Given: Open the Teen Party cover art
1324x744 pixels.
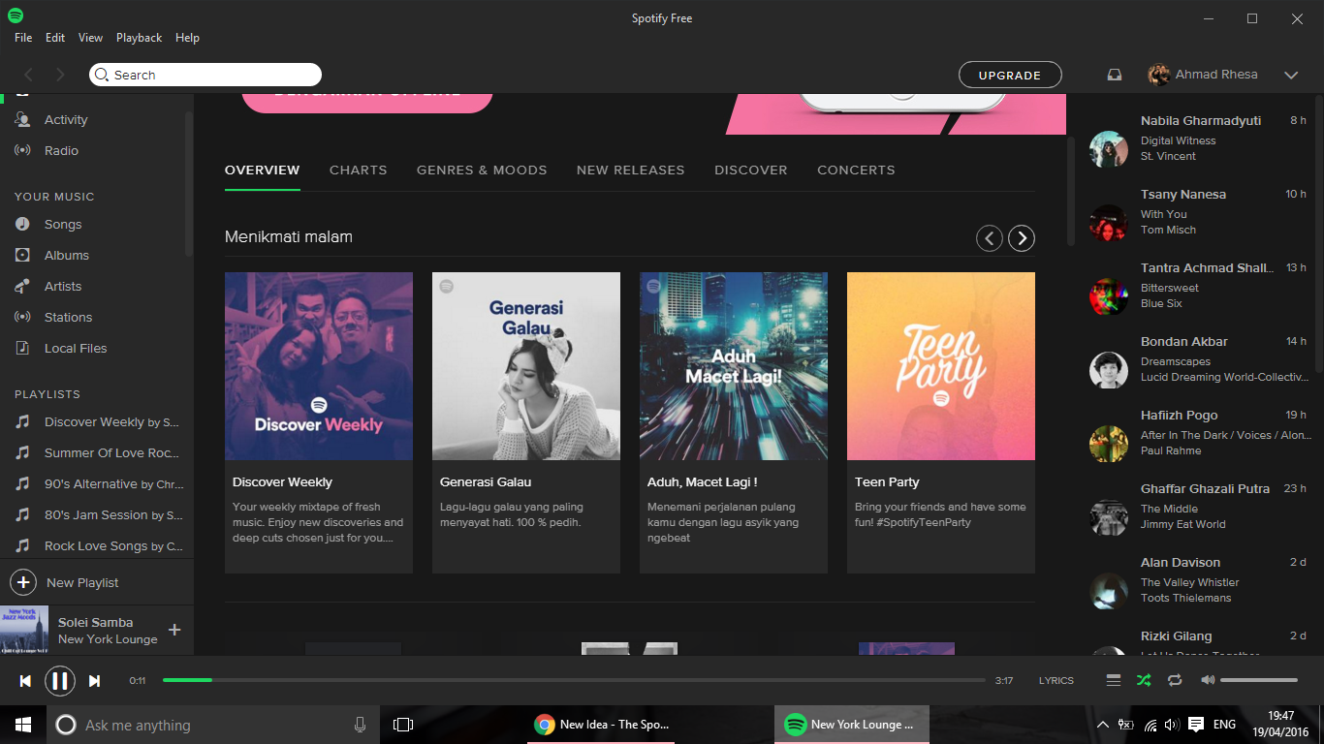Looking at the screenshot, I should point(941,366).
